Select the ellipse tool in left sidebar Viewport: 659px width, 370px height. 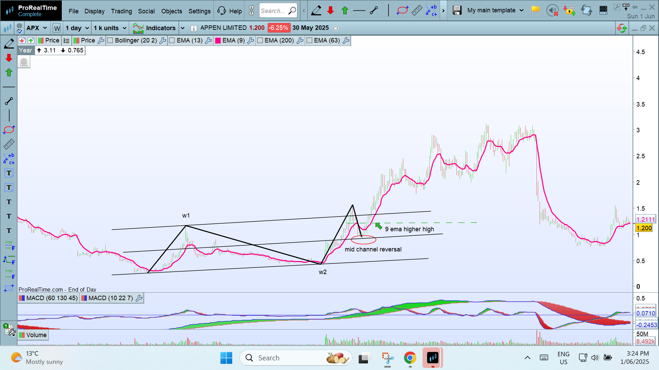[9, 130]
